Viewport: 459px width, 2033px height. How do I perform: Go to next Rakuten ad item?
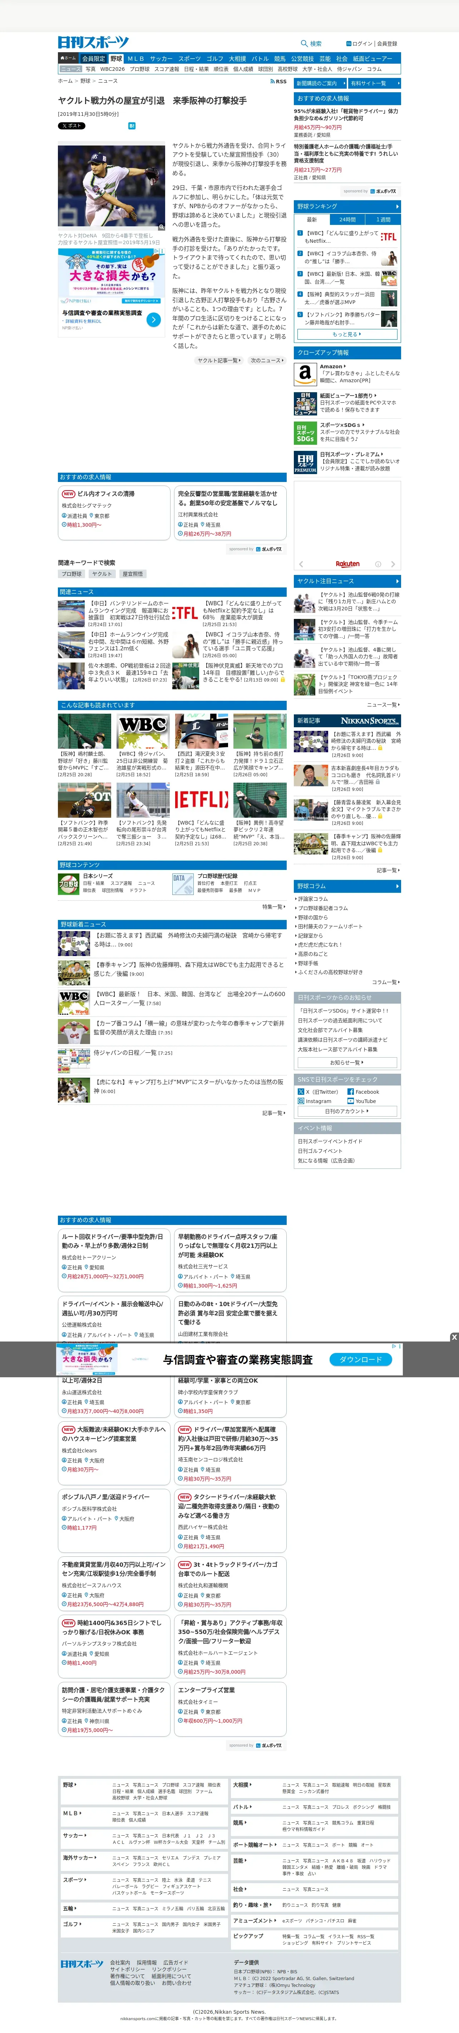point(393,564)
